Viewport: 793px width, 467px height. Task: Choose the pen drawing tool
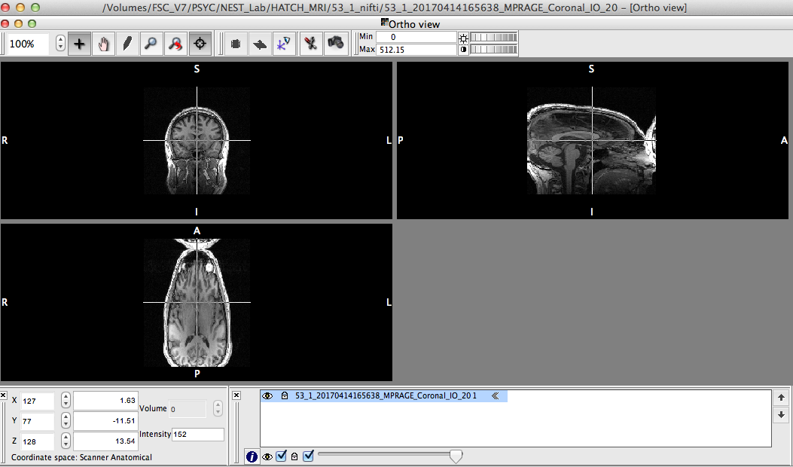point(127,44)
